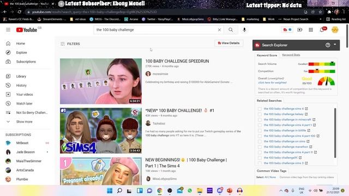Reload the page in Chrome

click(x=20, y=12)
